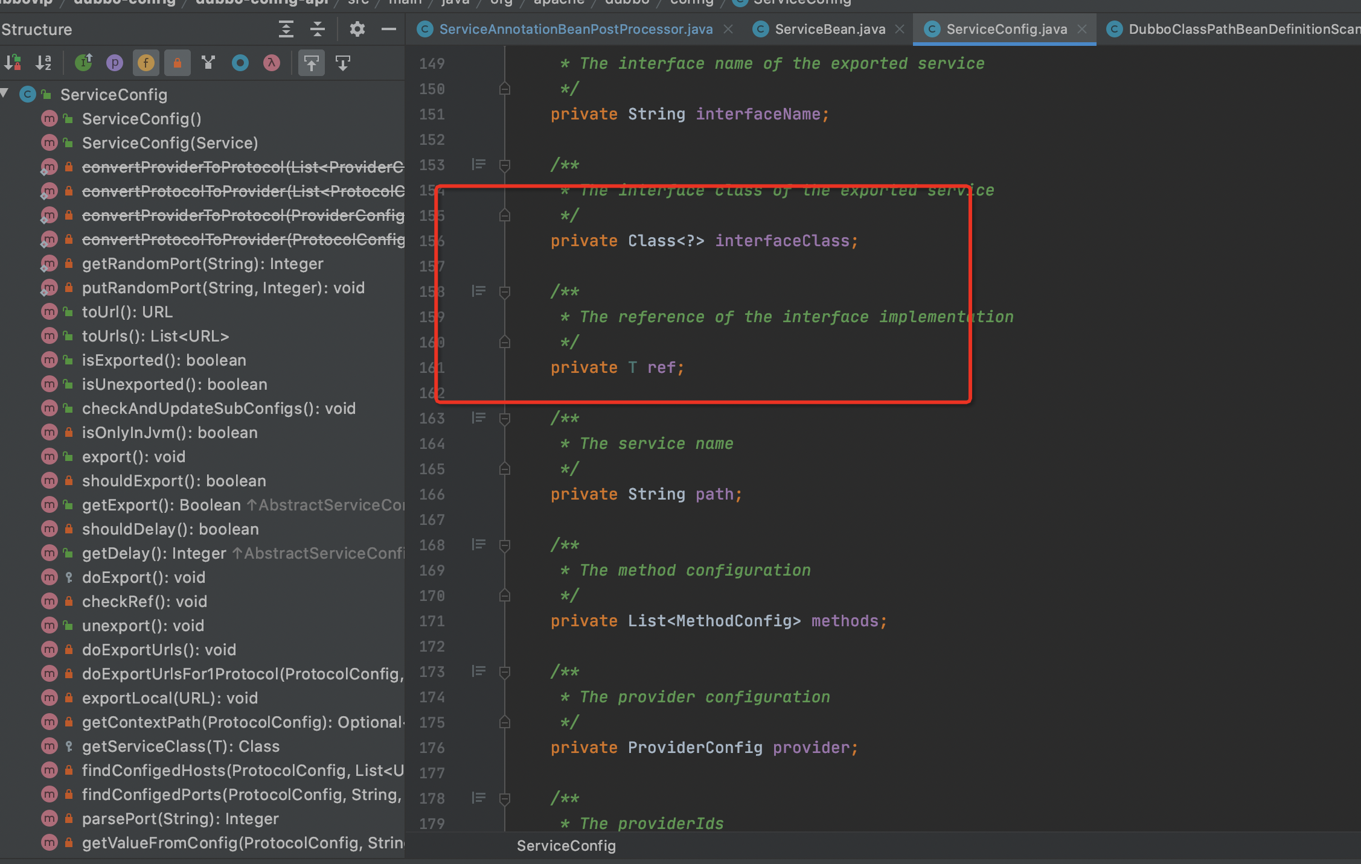This screenshot has width=1361, height=864.
Task: Click fold end marker at line 165
Action: click(x=505, y=469)
